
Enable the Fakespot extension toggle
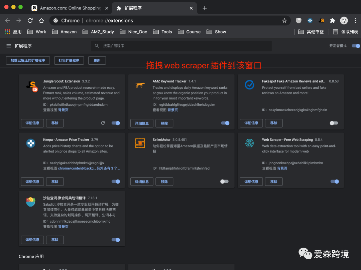[334, 123]
